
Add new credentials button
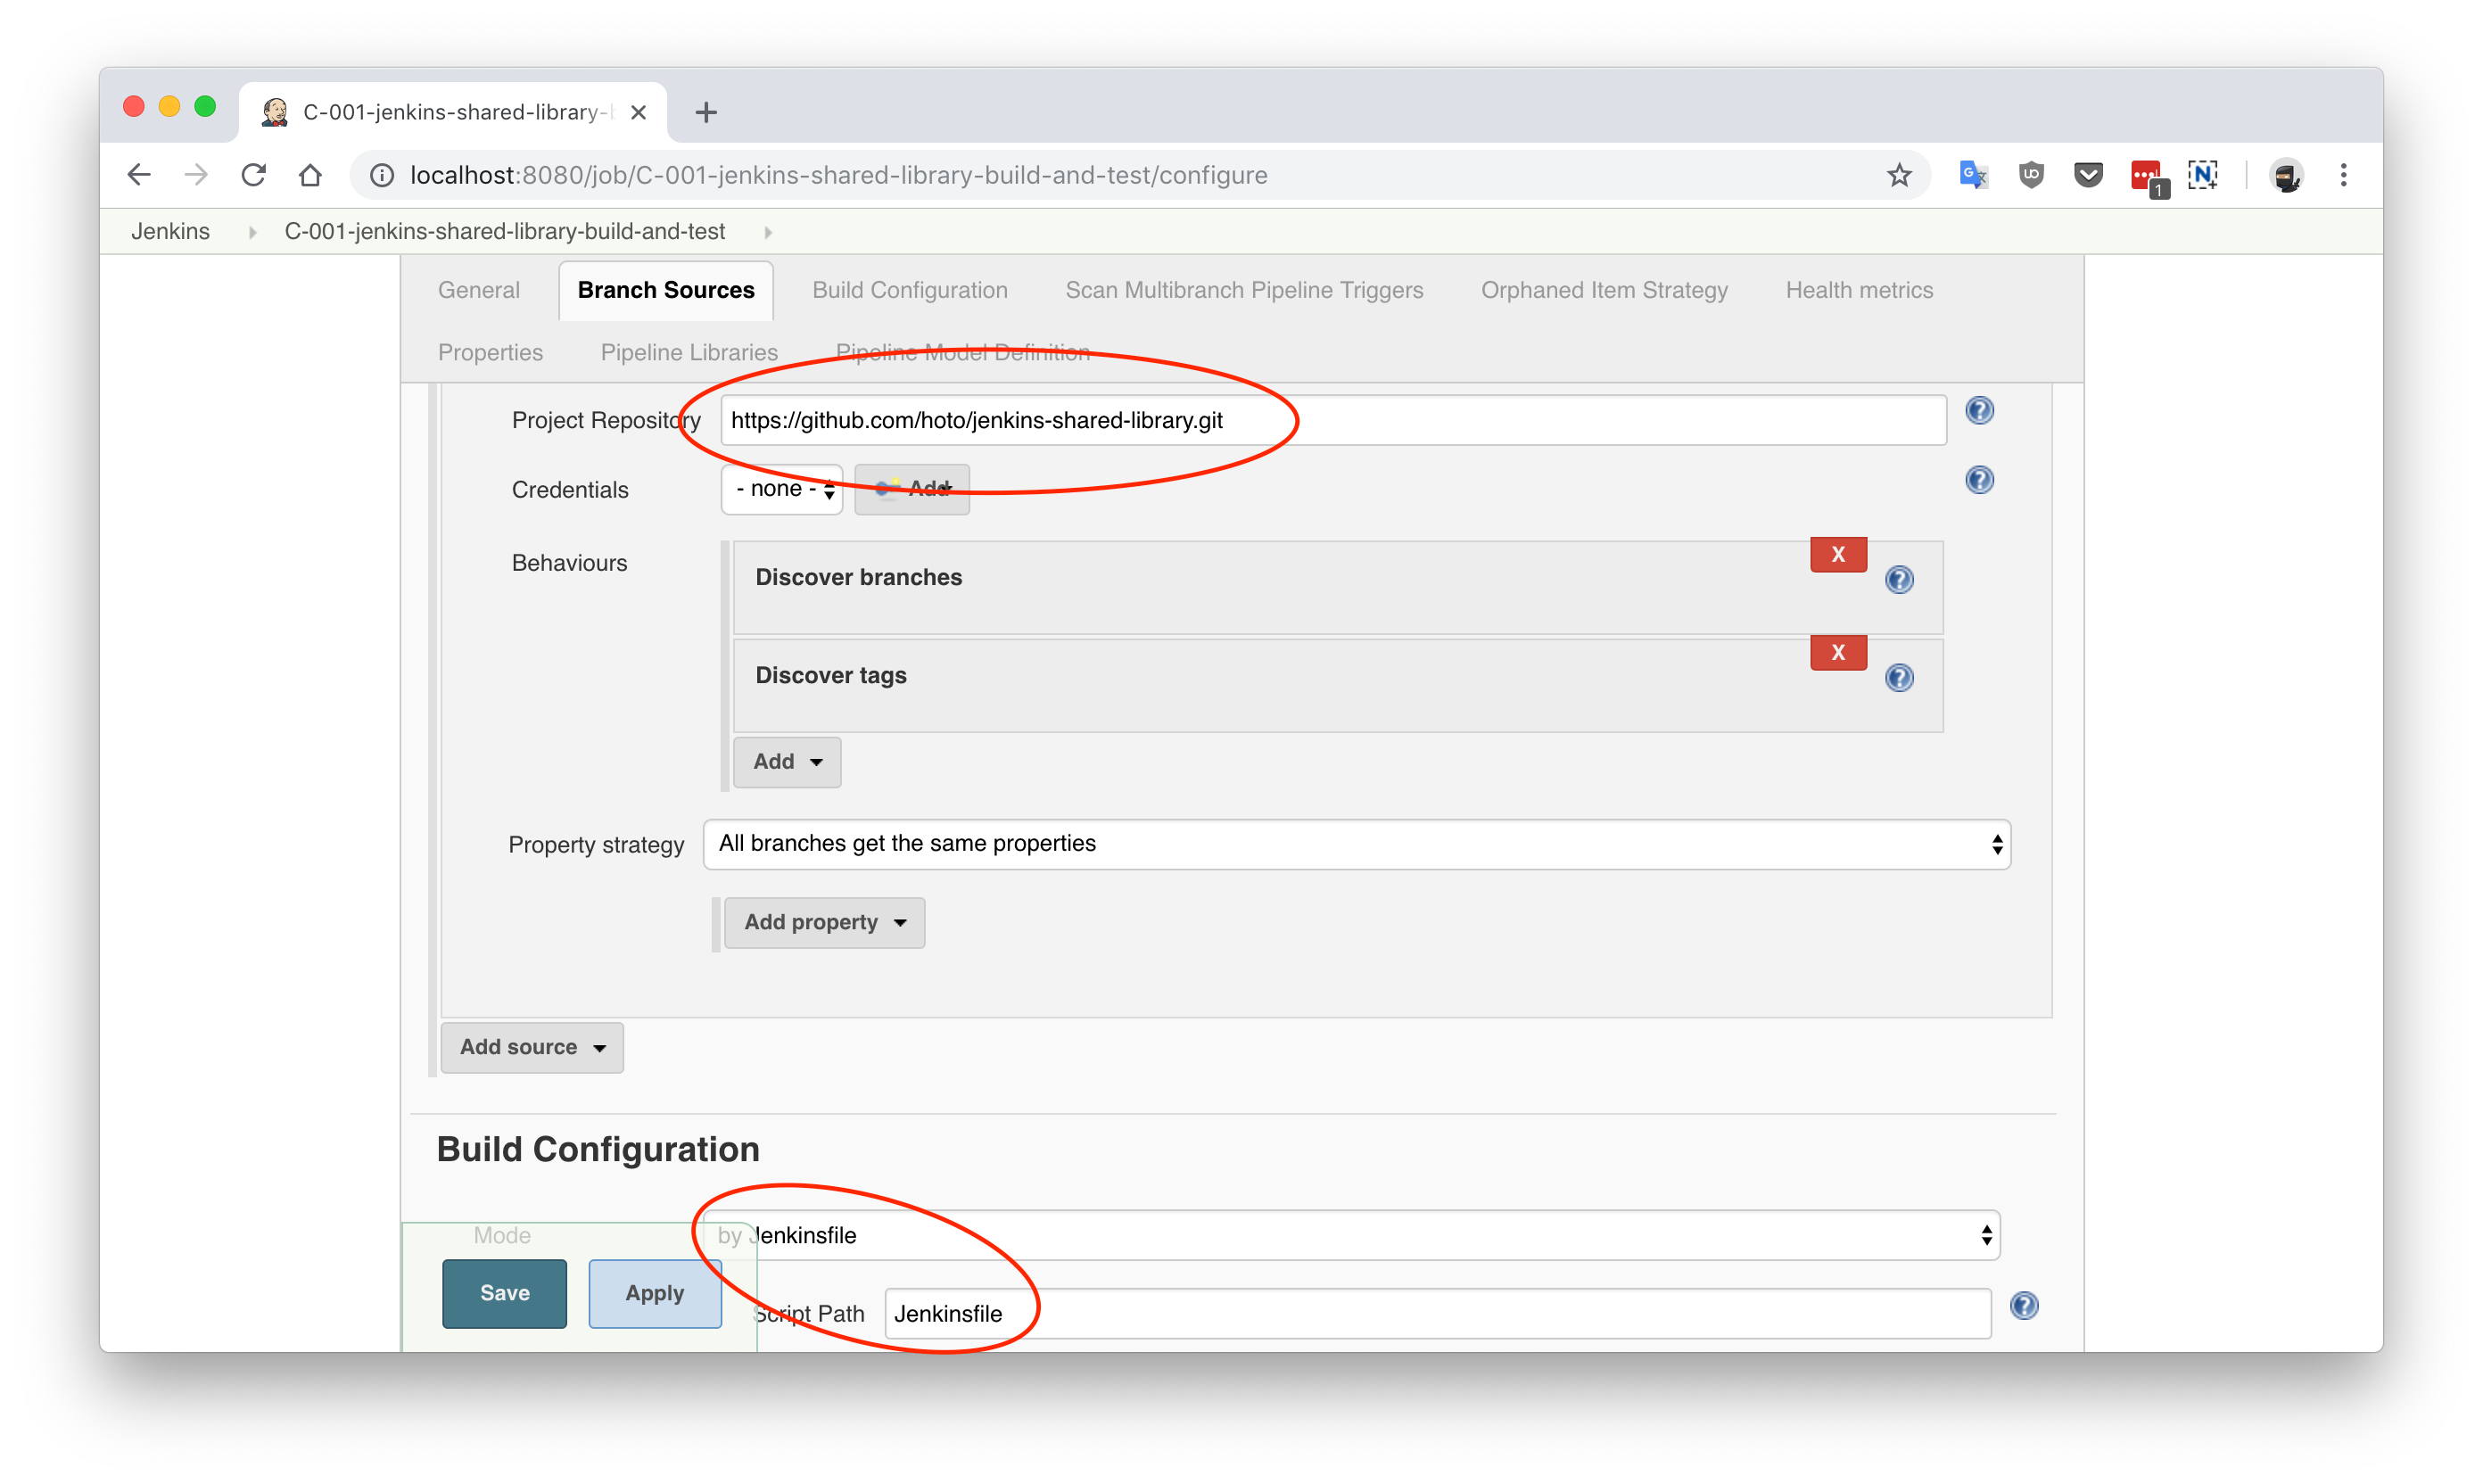[x=912, y=489]
